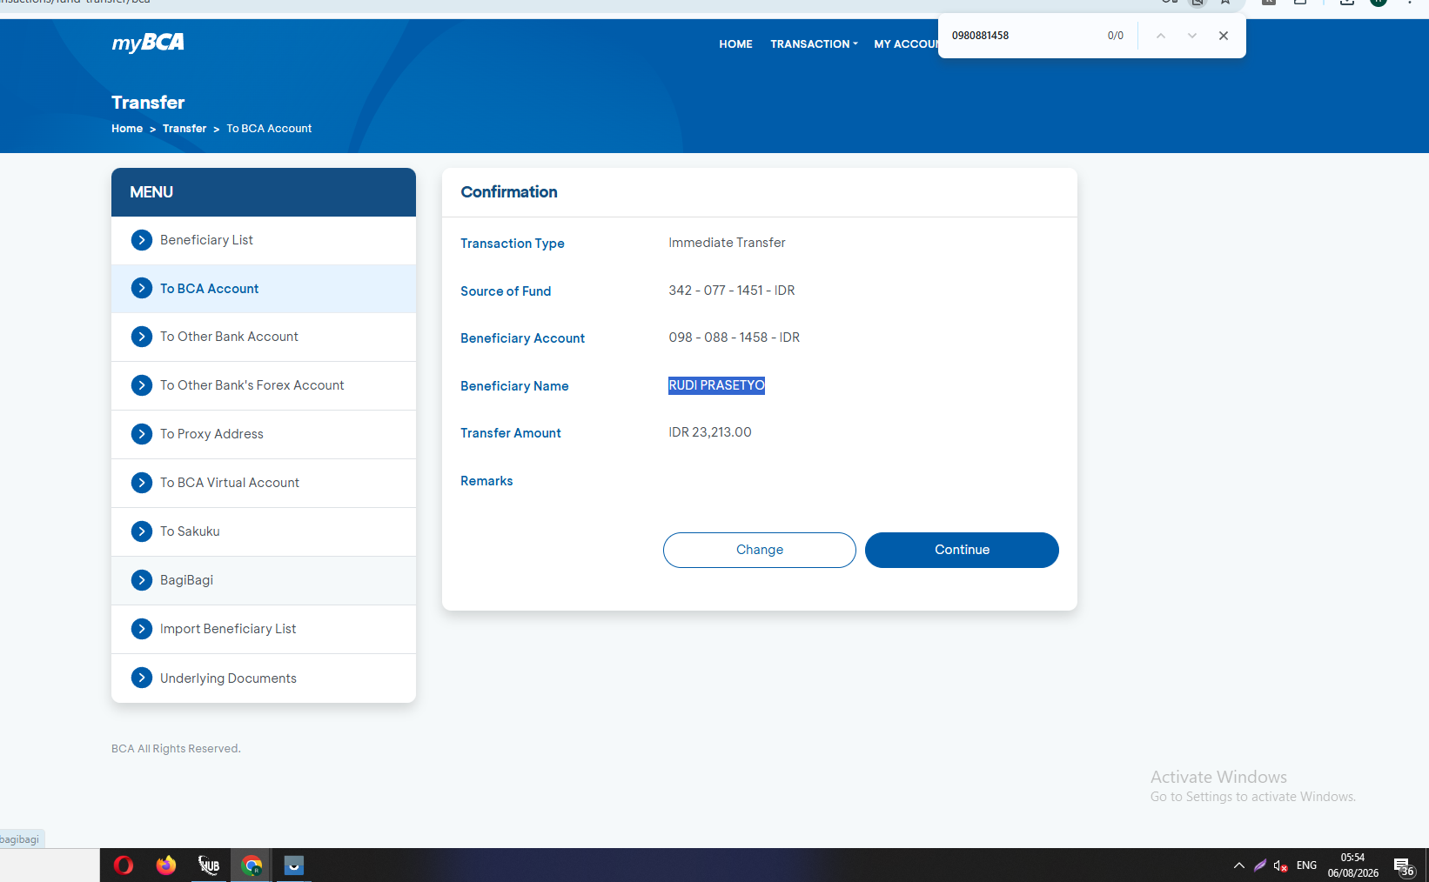Image resolution: width=1429 pixels, height=882 pixels.
Task: Open To Other Bank's Forex Account
Action: click(x=264, y=385)
